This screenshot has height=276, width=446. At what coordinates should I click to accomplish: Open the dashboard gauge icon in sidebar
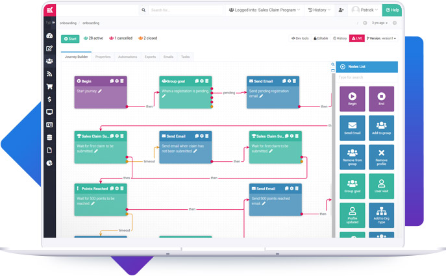[49, 36]
